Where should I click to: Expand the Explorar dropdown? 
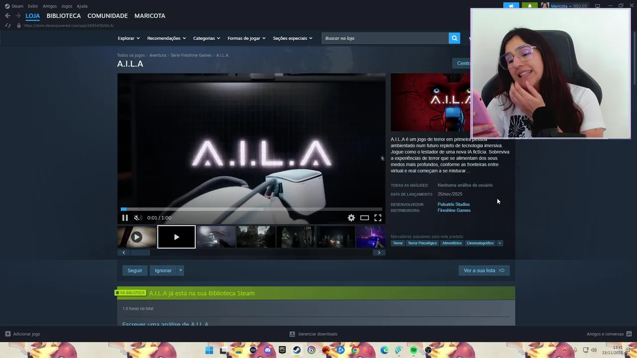point(129,38)
